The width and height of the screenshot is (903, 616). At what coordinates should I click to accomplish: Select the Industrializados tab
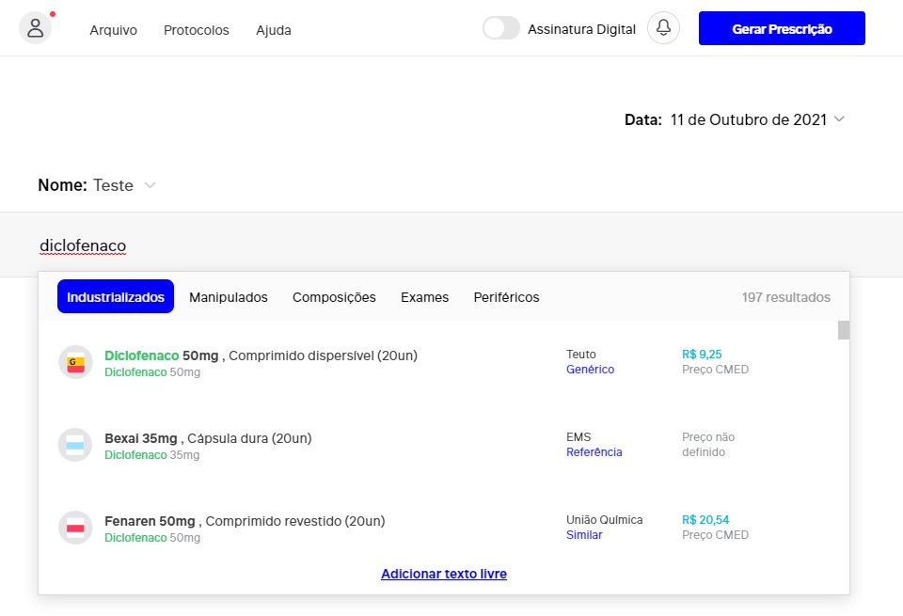(x=116, y=296)
